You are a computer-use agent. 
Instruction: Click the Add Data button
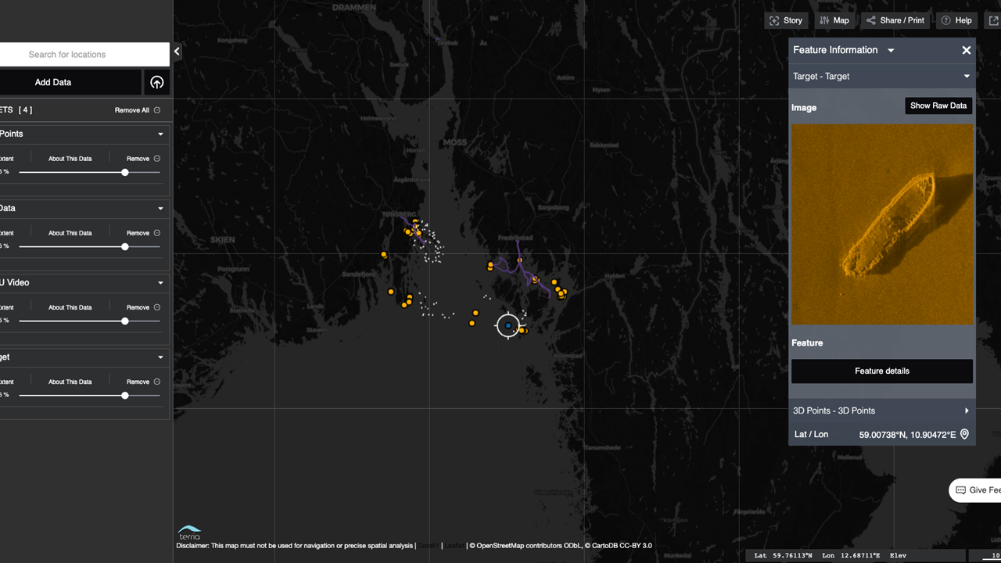[x=53, y=82]
